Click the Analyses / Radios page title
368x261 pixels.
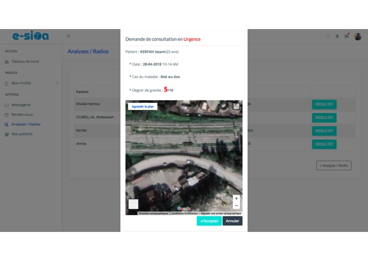88,51
